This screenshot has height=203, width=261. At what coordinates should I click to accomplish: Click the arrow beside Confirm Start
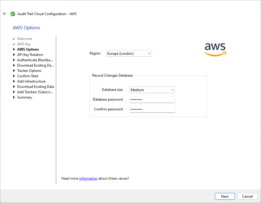click(x=14, y=76)
